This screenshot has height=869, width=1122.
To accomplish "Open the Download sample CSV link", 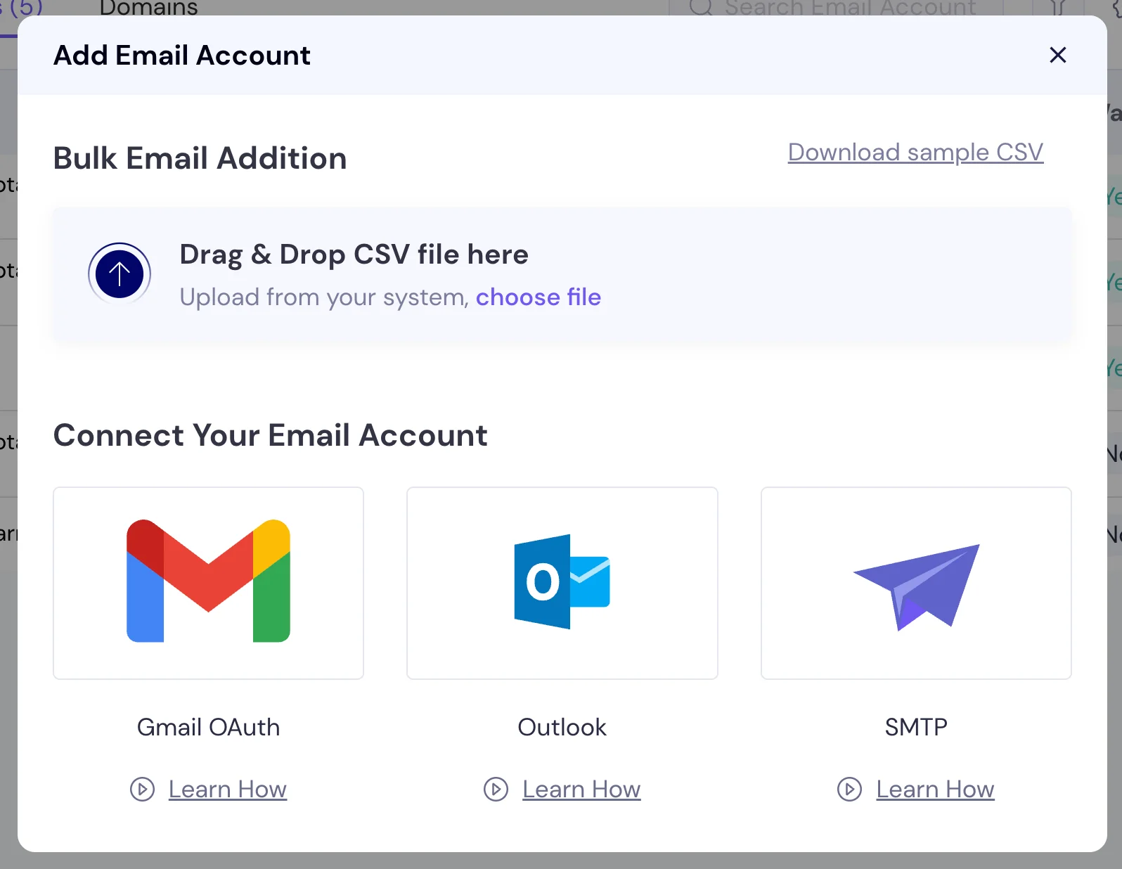I will point(915,153).
